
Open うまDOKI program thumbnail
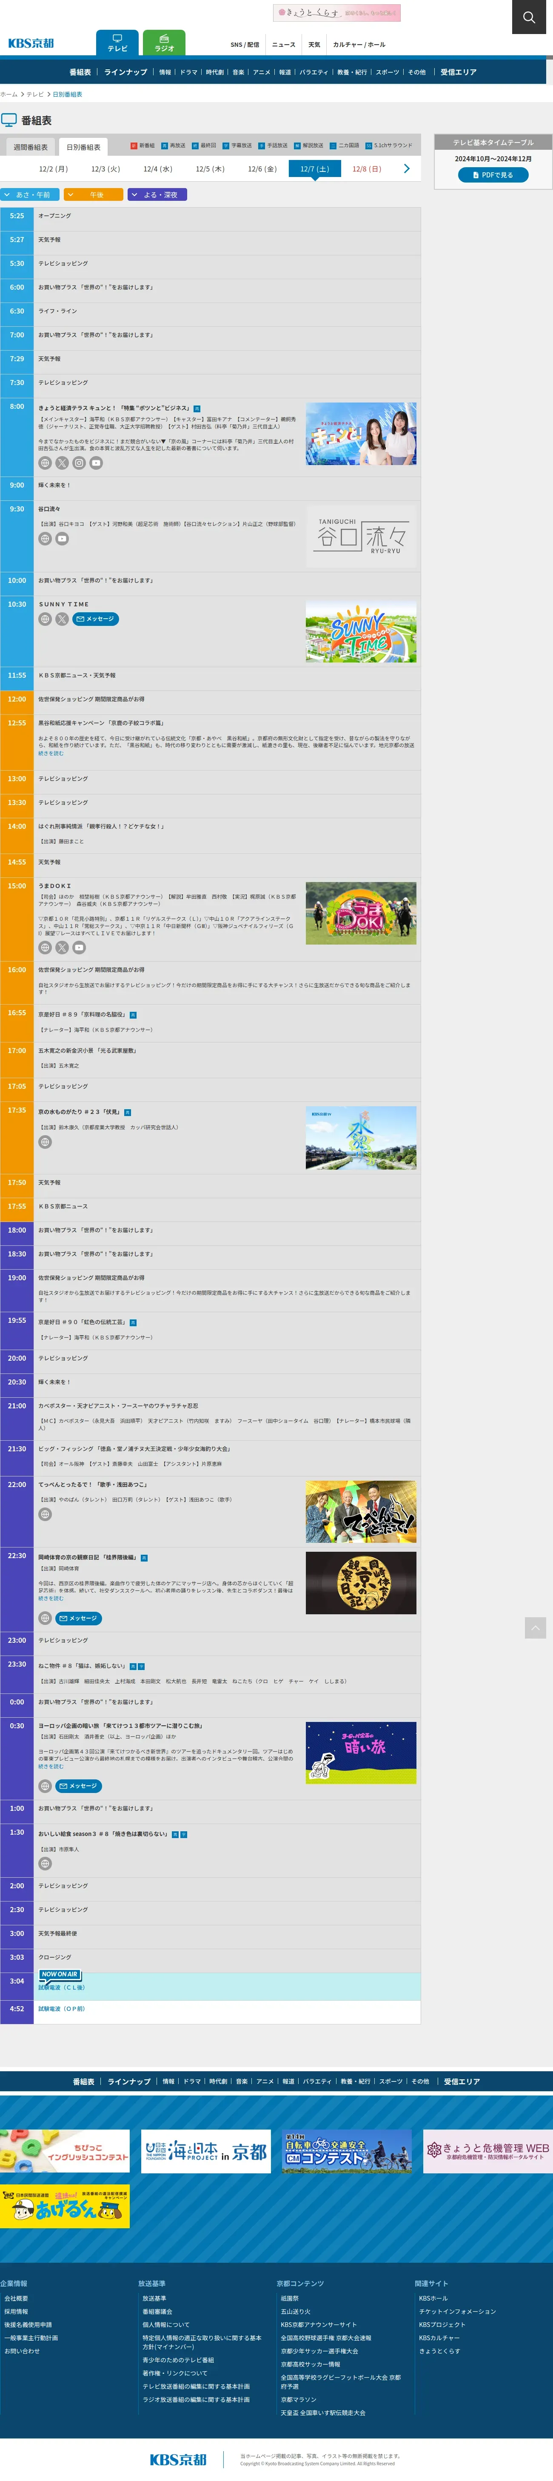click(x=361, y=913)
